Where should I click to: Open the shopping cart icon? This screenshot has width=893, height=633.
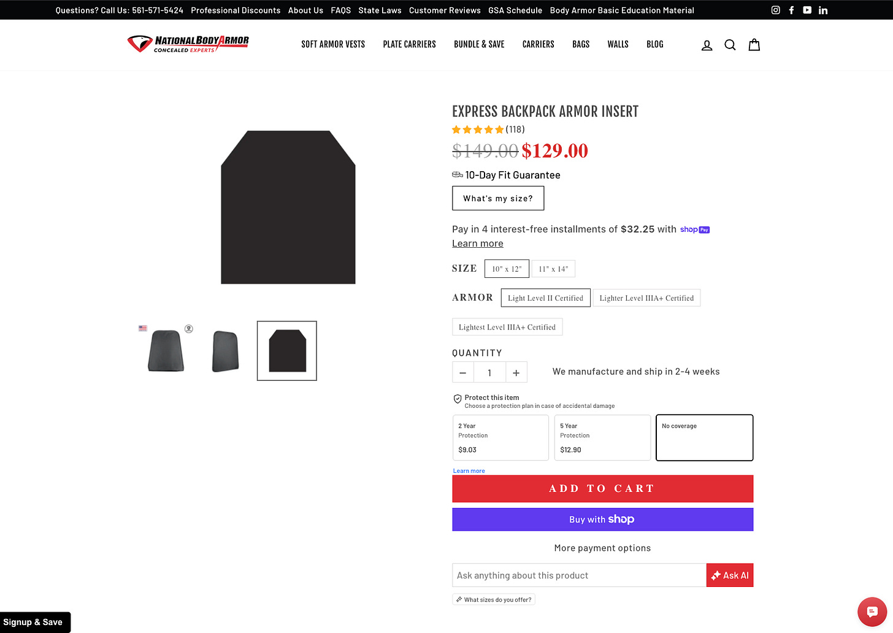(x=754, y=45)
